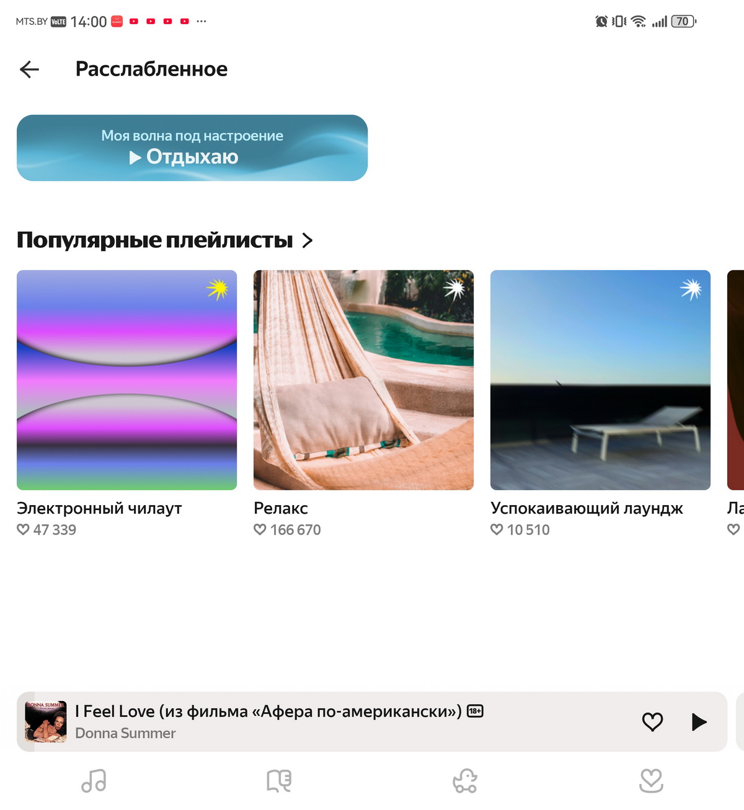This screenshot has height=810, width=744.
Task: Go back with the arrow icon
Action: click(29, 69)
